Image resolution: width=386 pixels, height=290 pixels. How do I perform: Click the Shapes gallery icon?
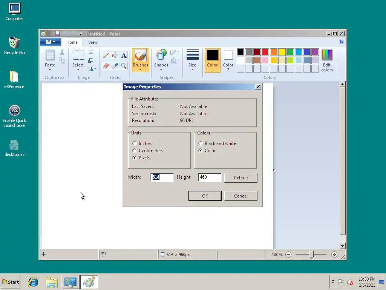tap(161, 55)
